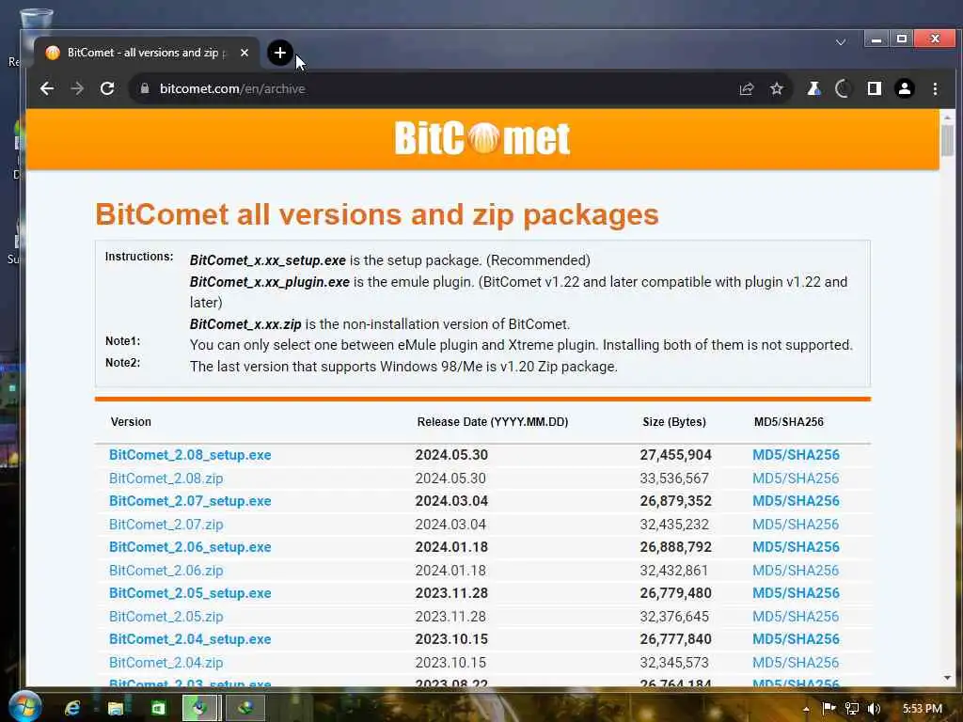963x722 pixels.
Task: Open the green Excel-style taskbar icon
Action: 158,708
